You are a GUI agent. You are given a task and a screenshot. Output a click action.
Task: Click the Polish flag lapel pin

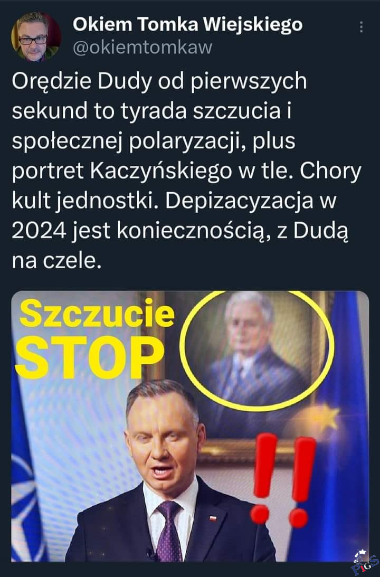[x=213, y=518]
